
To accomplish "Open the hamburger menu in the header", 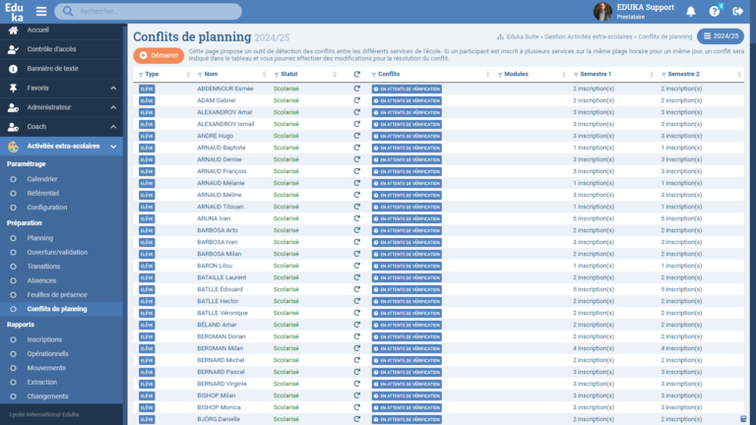I will pos(41,12).
